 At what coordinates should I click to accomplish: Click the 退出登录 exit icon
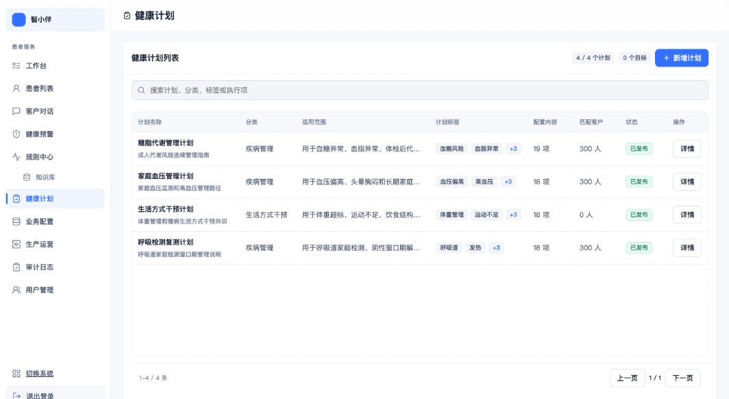pos(16,396)
